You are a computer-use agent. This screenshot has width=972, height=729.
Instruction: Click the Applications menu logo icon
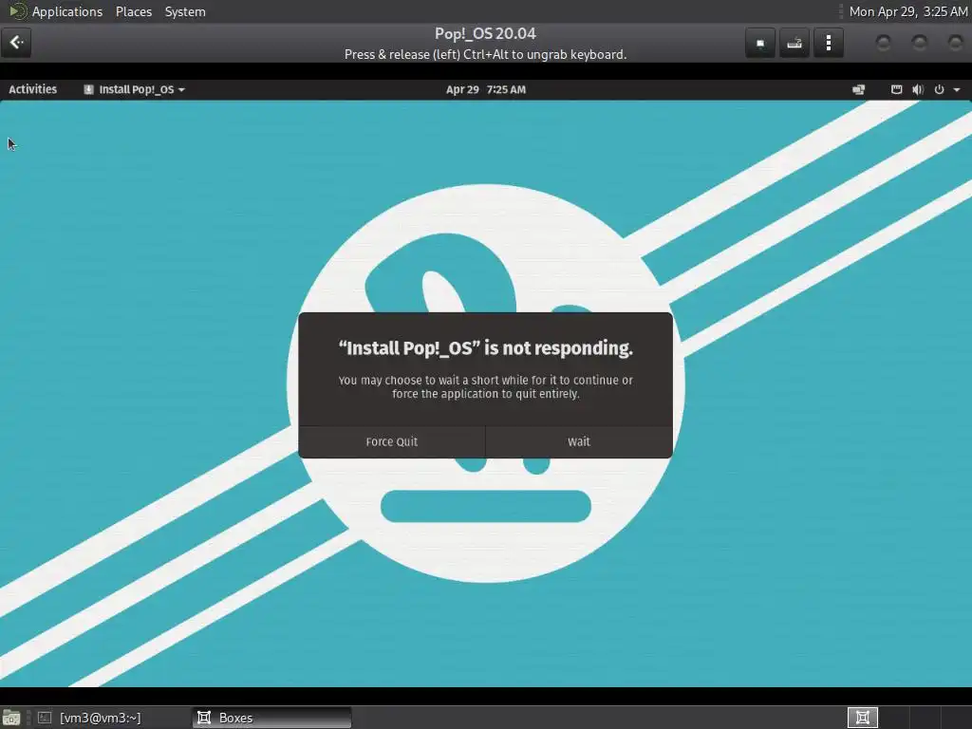(x=17, y=11)
